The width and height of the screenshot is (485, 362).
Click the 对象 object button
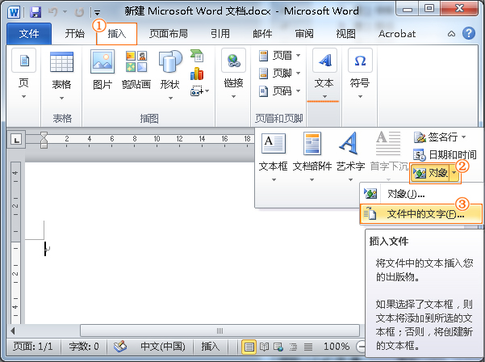coord(430,173)
